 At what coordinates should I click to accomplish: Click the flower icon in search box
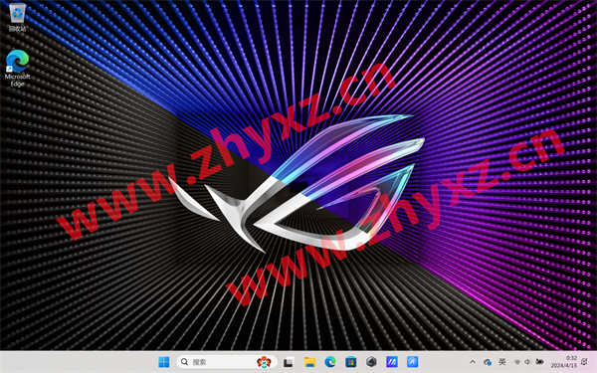[x=264, y=362]
